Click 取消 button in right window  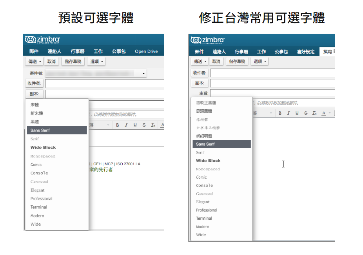216,61
